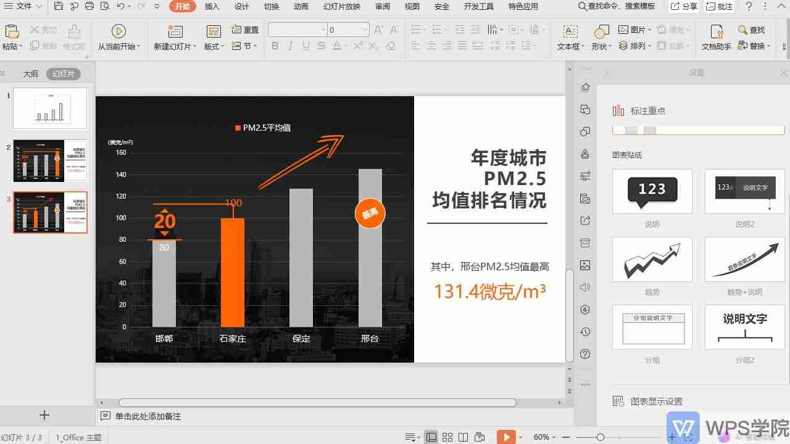Select slide 2 thumbnail
This screenshot has height=444, width=790.
pyautogui.click(x=50, y=160)
